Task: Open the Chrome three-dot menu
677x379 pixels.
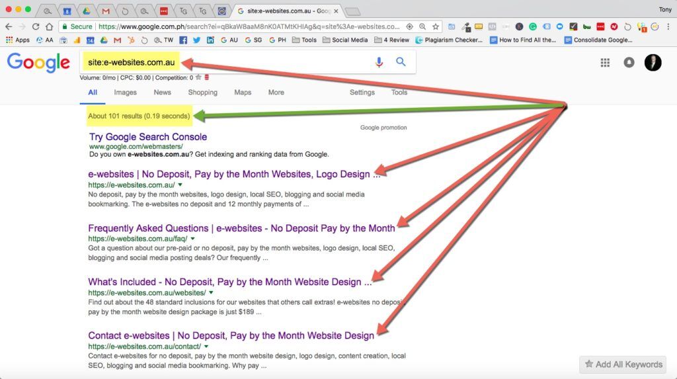Action: coord(668,27)
